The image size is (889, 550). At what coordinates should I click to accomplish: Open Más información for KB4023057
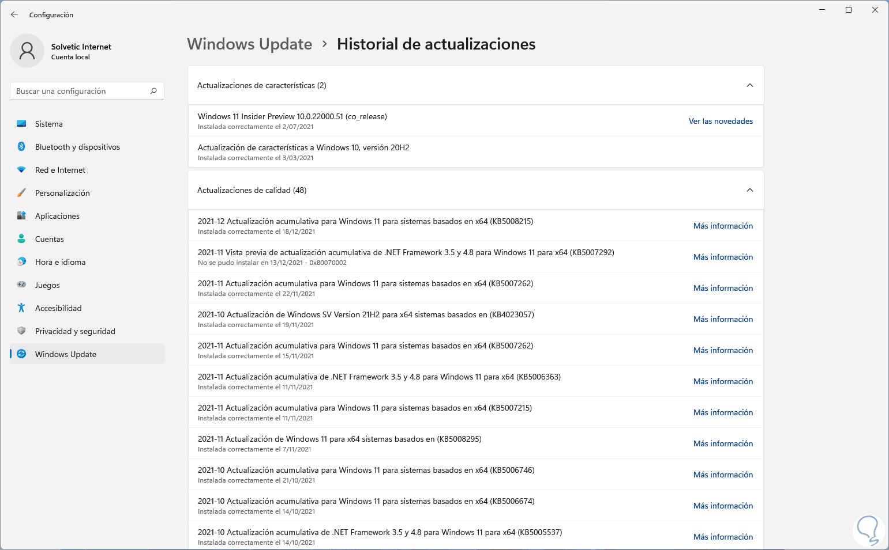(723, 319)
